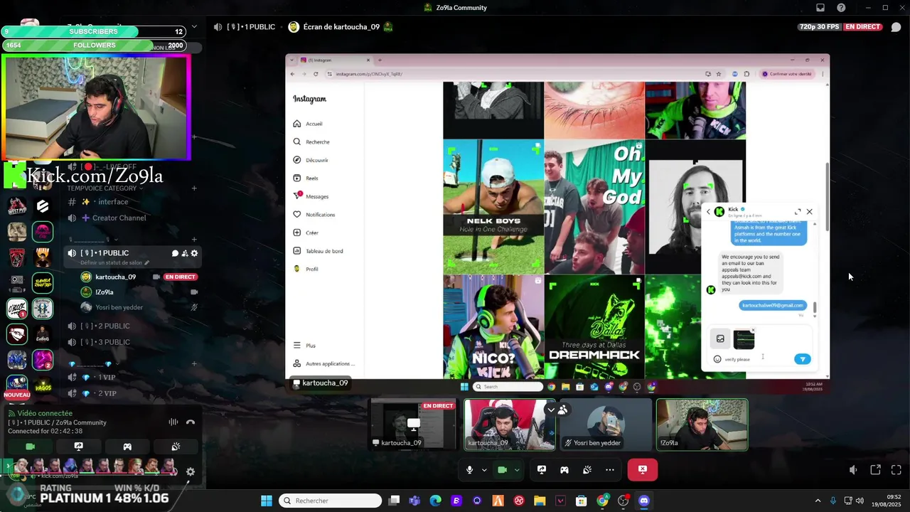Open camera options dropdown arrow

tap(517, 470)
